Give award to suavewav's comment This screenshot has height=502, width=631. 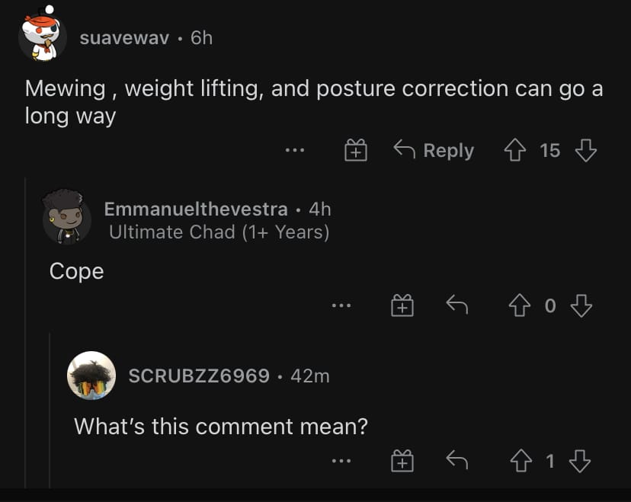click(x=355, y=151)
